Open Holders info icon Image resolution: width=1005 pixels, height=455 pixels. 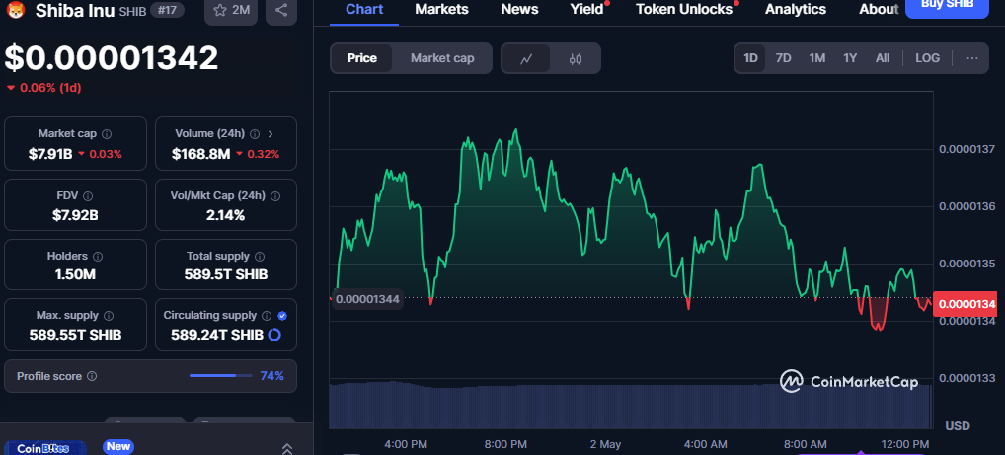(98, 257)
